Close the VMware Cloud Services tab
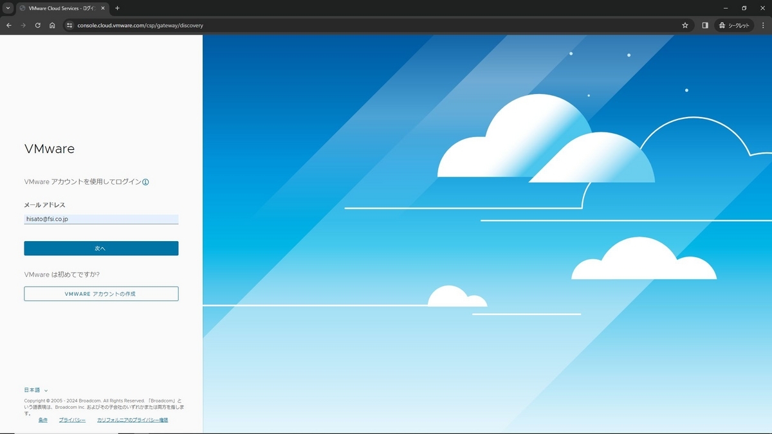772x434 pixels. (x=102, y=8)
